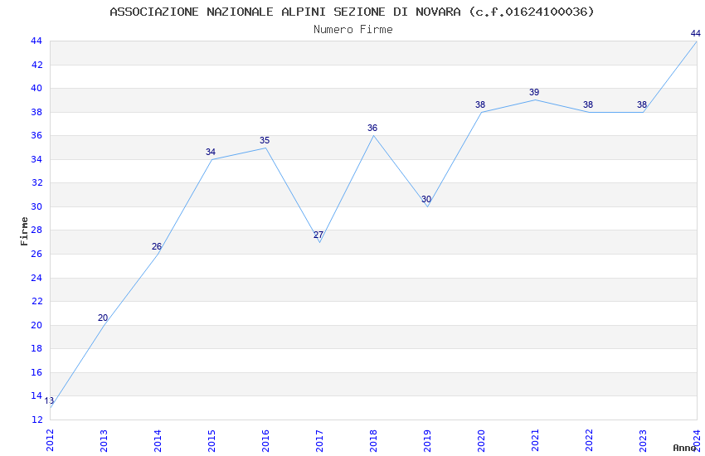
Task: Click the x-axis title Anno
Action: pos(684,448)
